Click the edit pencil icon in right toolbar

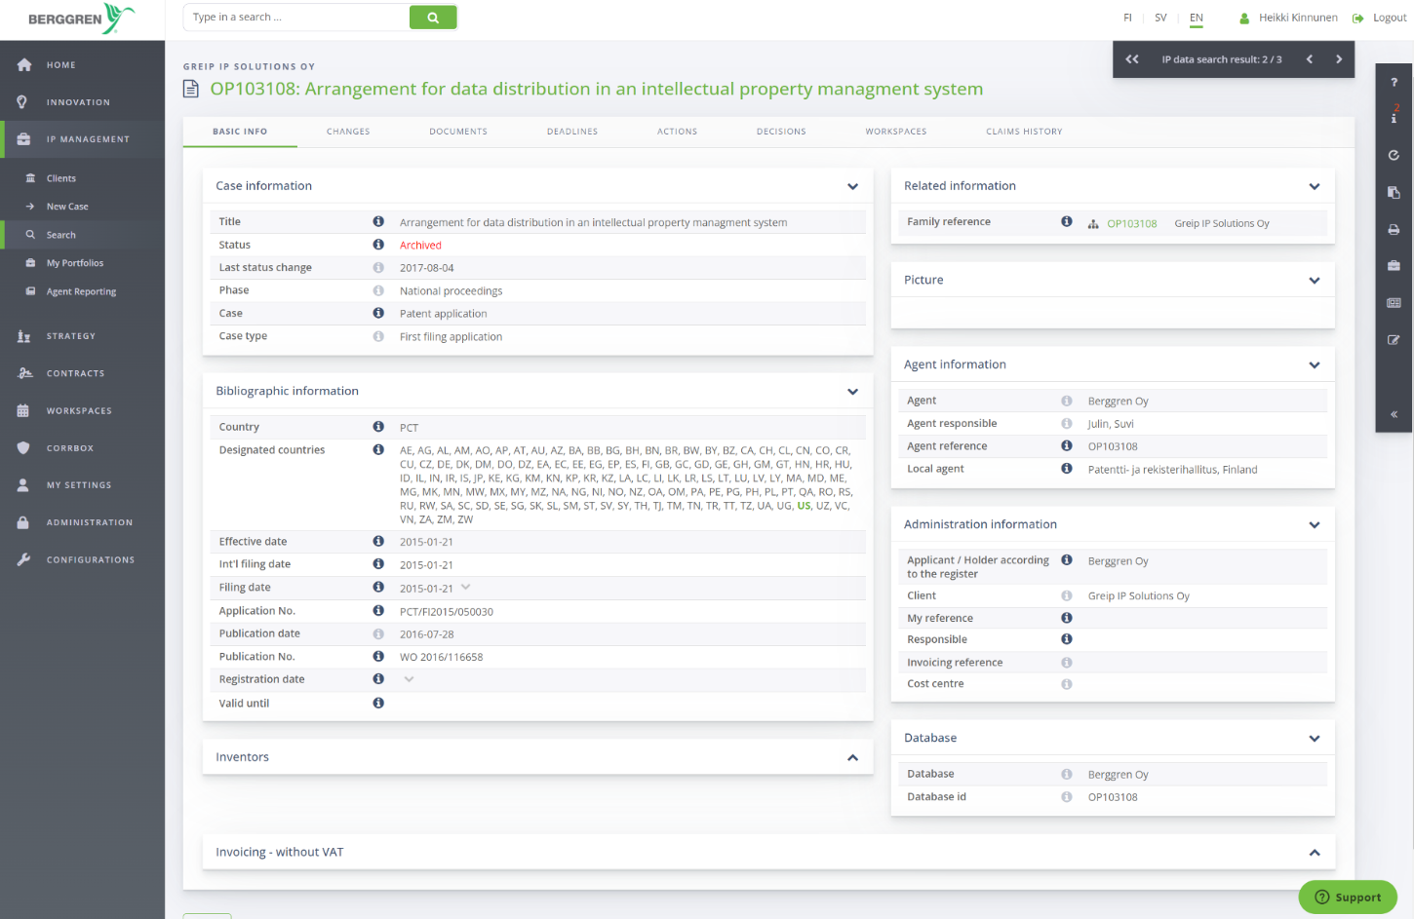click(x=1394, y=340)
